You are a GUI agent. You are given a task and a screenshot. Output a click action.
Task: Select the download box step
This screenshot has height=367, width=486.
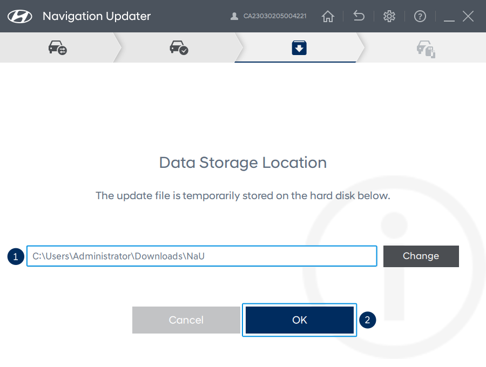(299, 48)
